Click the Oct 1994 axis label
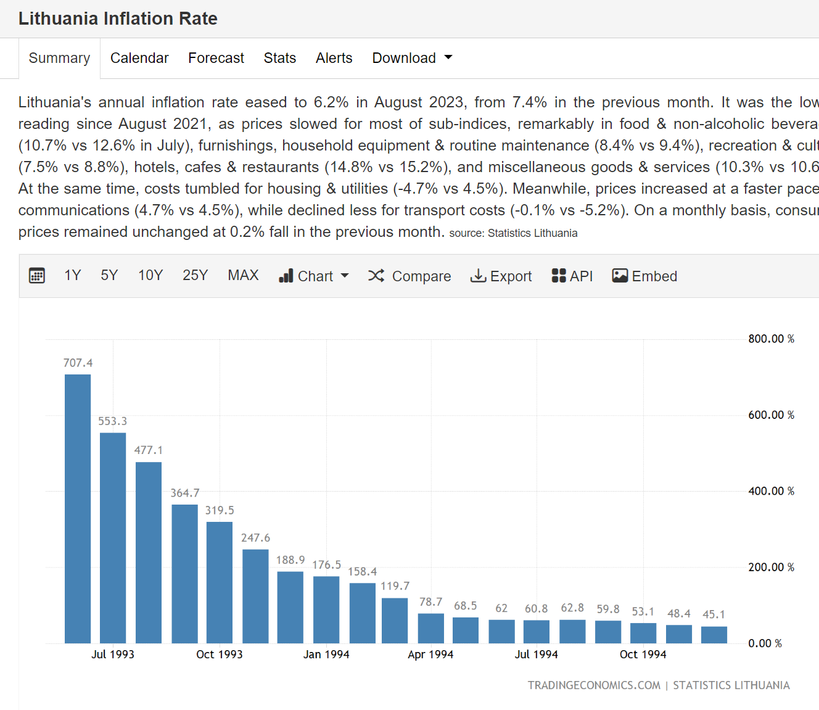Screen dimensions: 819x710 (x=643, y=654)
